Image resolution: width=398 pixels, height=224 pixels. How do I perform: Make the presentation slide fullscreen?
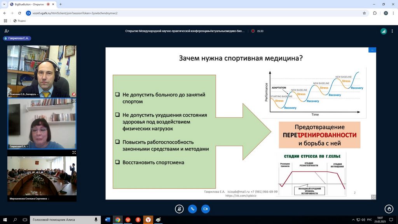[374, 197]
